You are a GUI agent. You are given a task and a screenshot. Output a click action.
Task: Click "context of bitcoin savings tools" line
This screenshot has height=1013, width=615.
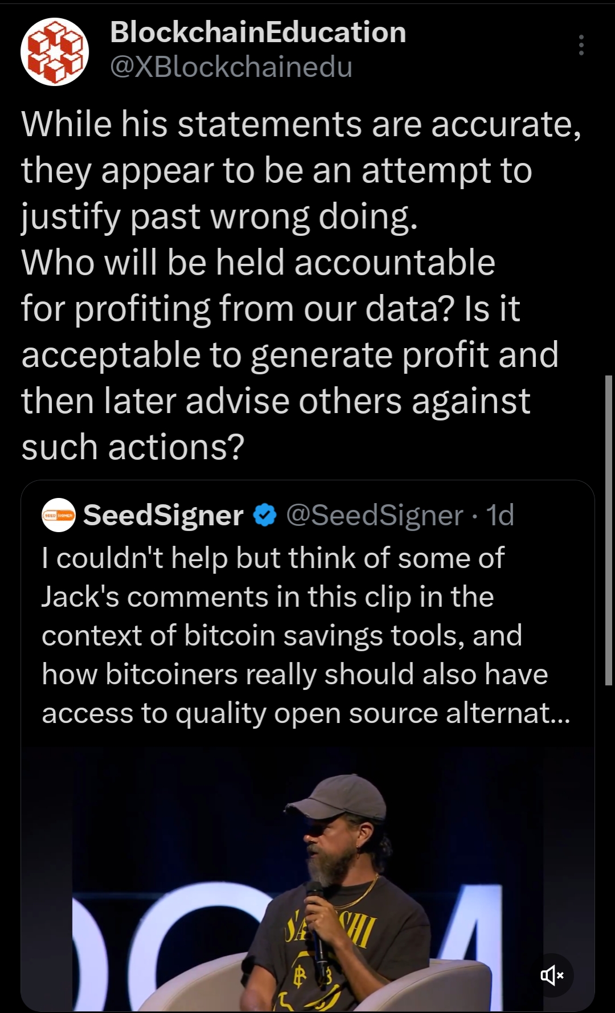(x=282, y=636)
